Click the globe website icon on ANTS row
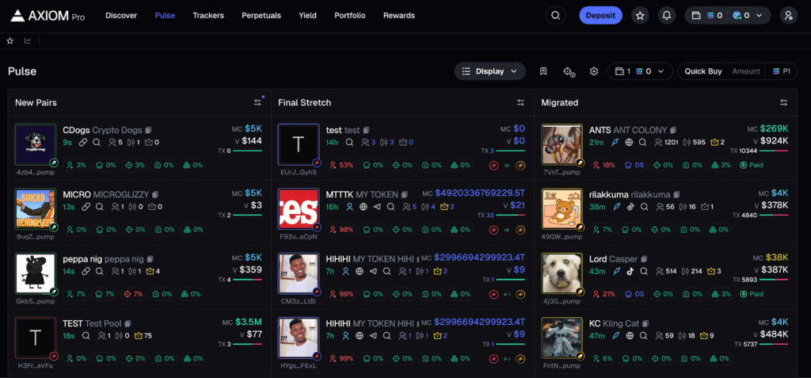 click(x=629, y=143)
